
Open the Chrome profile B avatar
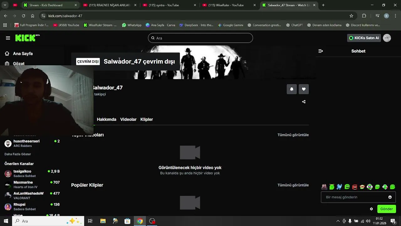coord(386,16)
